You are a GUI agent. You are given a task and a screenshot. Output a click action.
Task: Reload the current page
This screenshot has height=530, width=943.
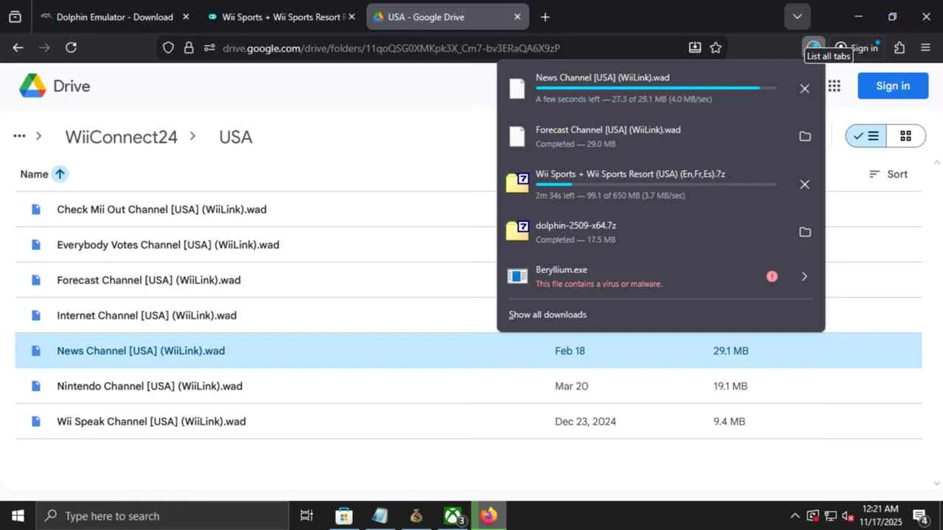(71, 48)
